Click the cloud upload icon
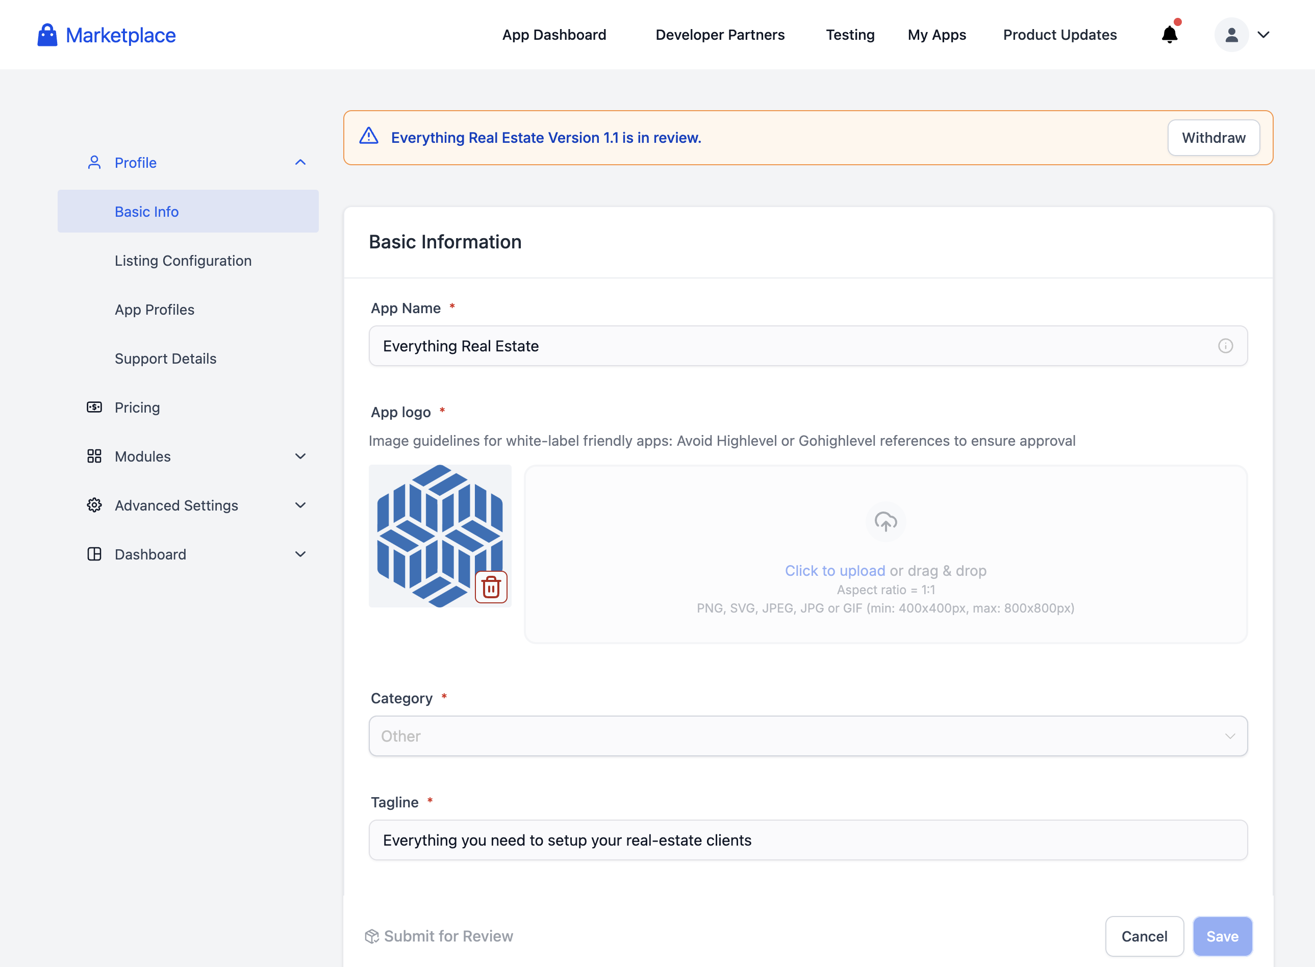 click(886, 521)
